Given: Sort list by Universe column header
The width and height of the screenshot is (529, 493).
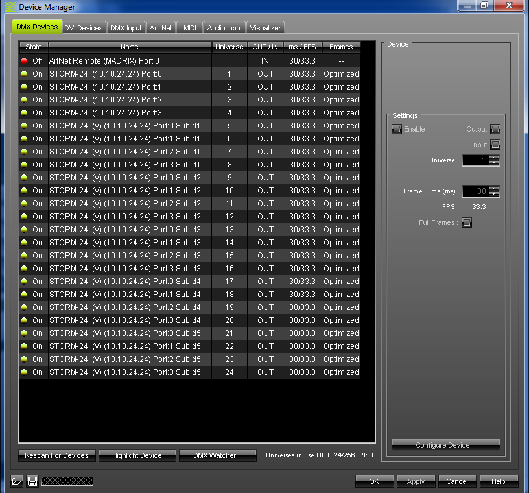Looking at the screenshot, I should [x=229, y=47].
